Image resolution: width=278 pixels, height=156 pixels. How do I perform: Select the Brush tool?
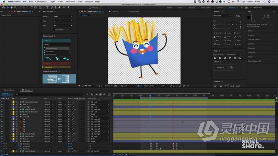[x=52, y=8]
